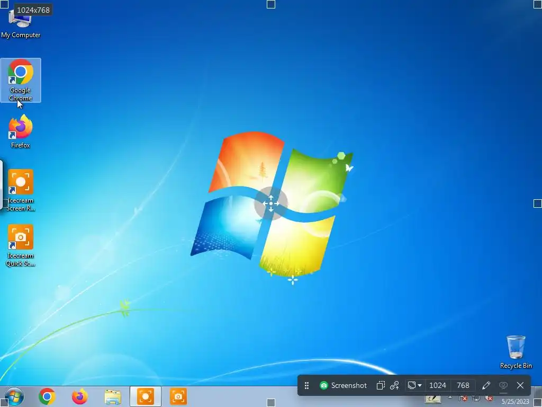
Task: Click the pen input tray icon
Action: 433,399
